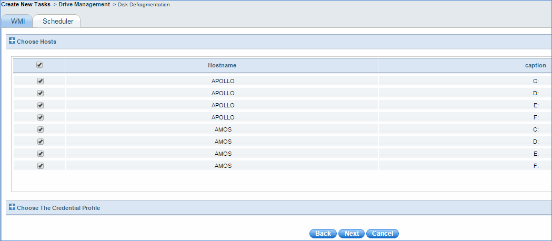Screen dimensions: 552x241
Task: Expand the Choose Hosts section header
Action: 37,41
